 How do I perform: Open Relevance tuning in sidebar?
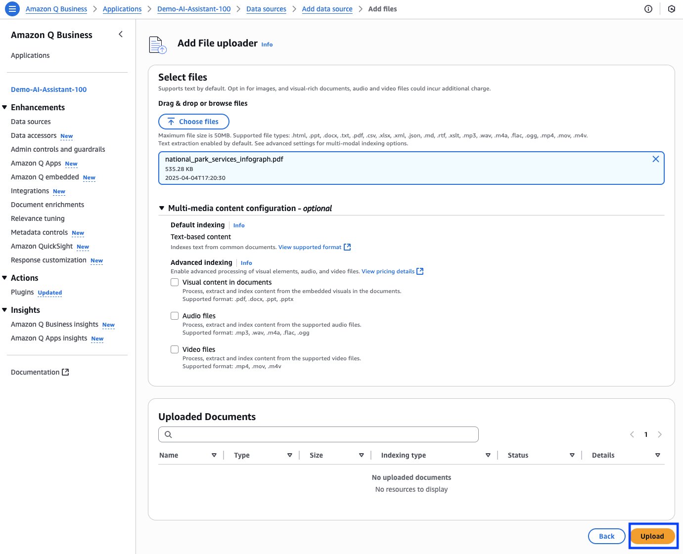coord(38,218)
